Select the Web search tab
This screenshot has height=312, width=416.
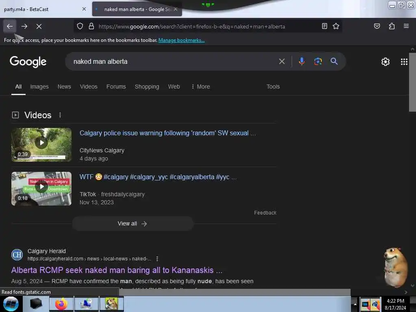click(x=174, y=87)
